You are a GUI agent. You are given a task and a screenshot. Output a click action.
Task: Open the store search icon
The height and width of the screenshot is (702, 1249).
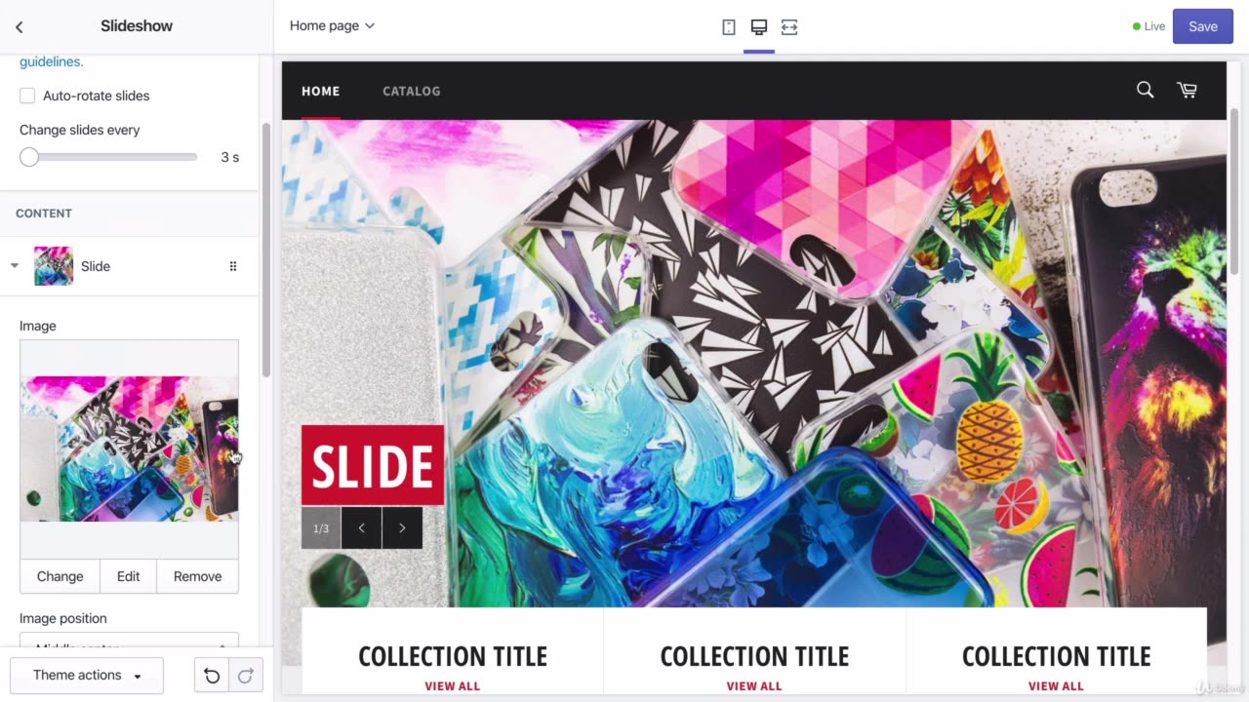click(x=1146, y=90)
